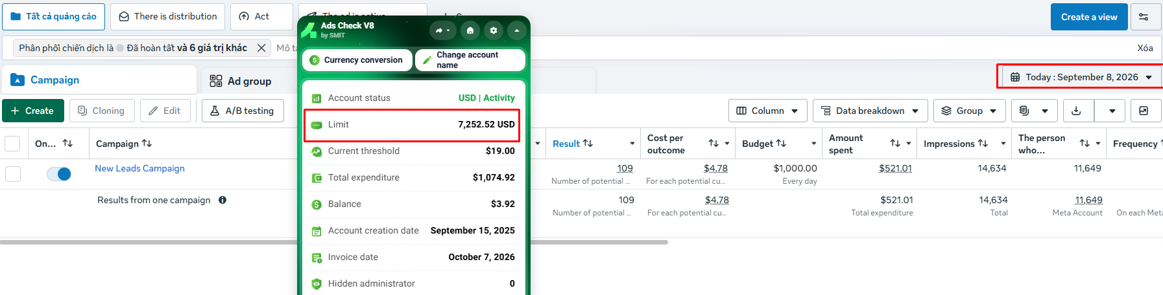Click the Total expenditure icon
The image size is (1163, 295).
pyautogui.click(x=317, y=178)
